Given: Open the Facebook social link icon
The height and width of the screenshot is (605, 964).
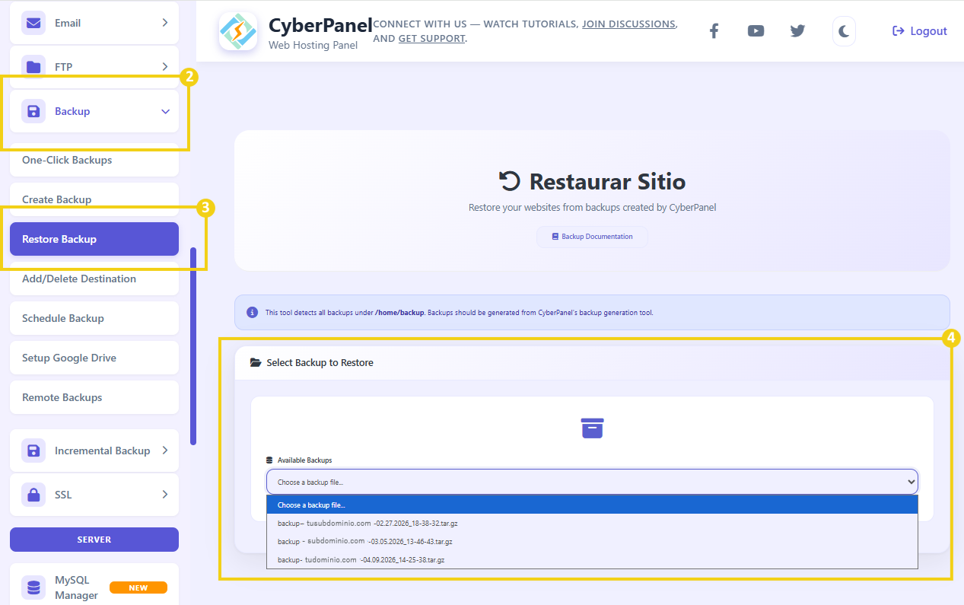Looking at the screenshot, I should click(714, 31).
